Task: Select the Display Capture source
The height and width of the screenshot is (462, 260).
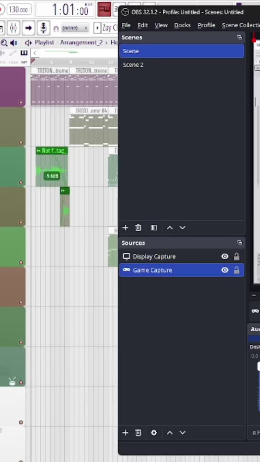Action: point(182,257)
